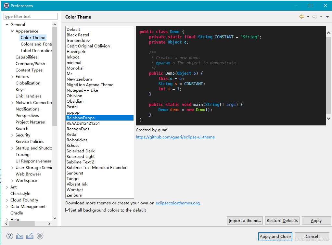Open the guari eclipse-ui-theme GitHub link

(175, 137)
